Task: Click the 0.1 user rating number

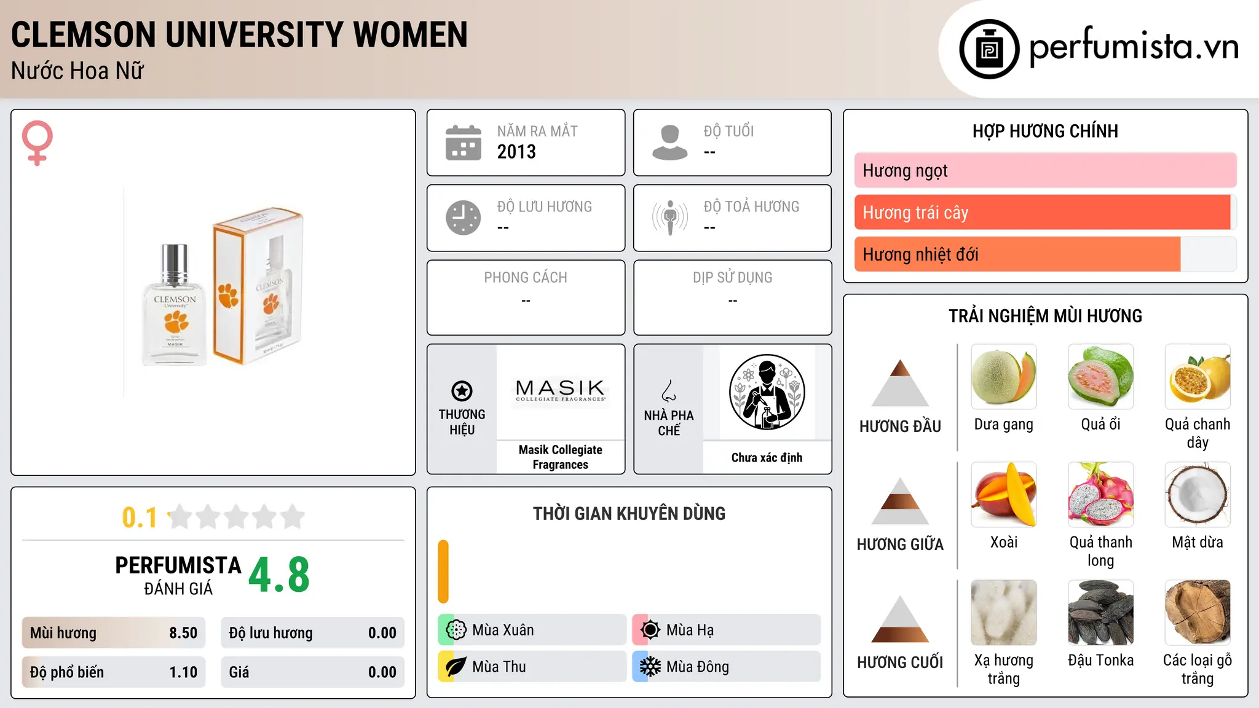Action: point(140,517)
